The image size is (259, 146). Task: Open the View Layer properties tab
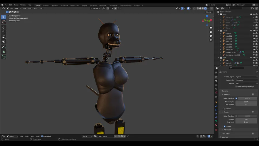(216, 85)
